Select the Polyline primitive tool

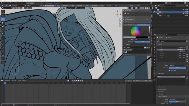3,41
